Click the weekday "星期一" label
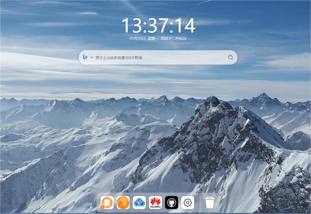 coord(152,39)
